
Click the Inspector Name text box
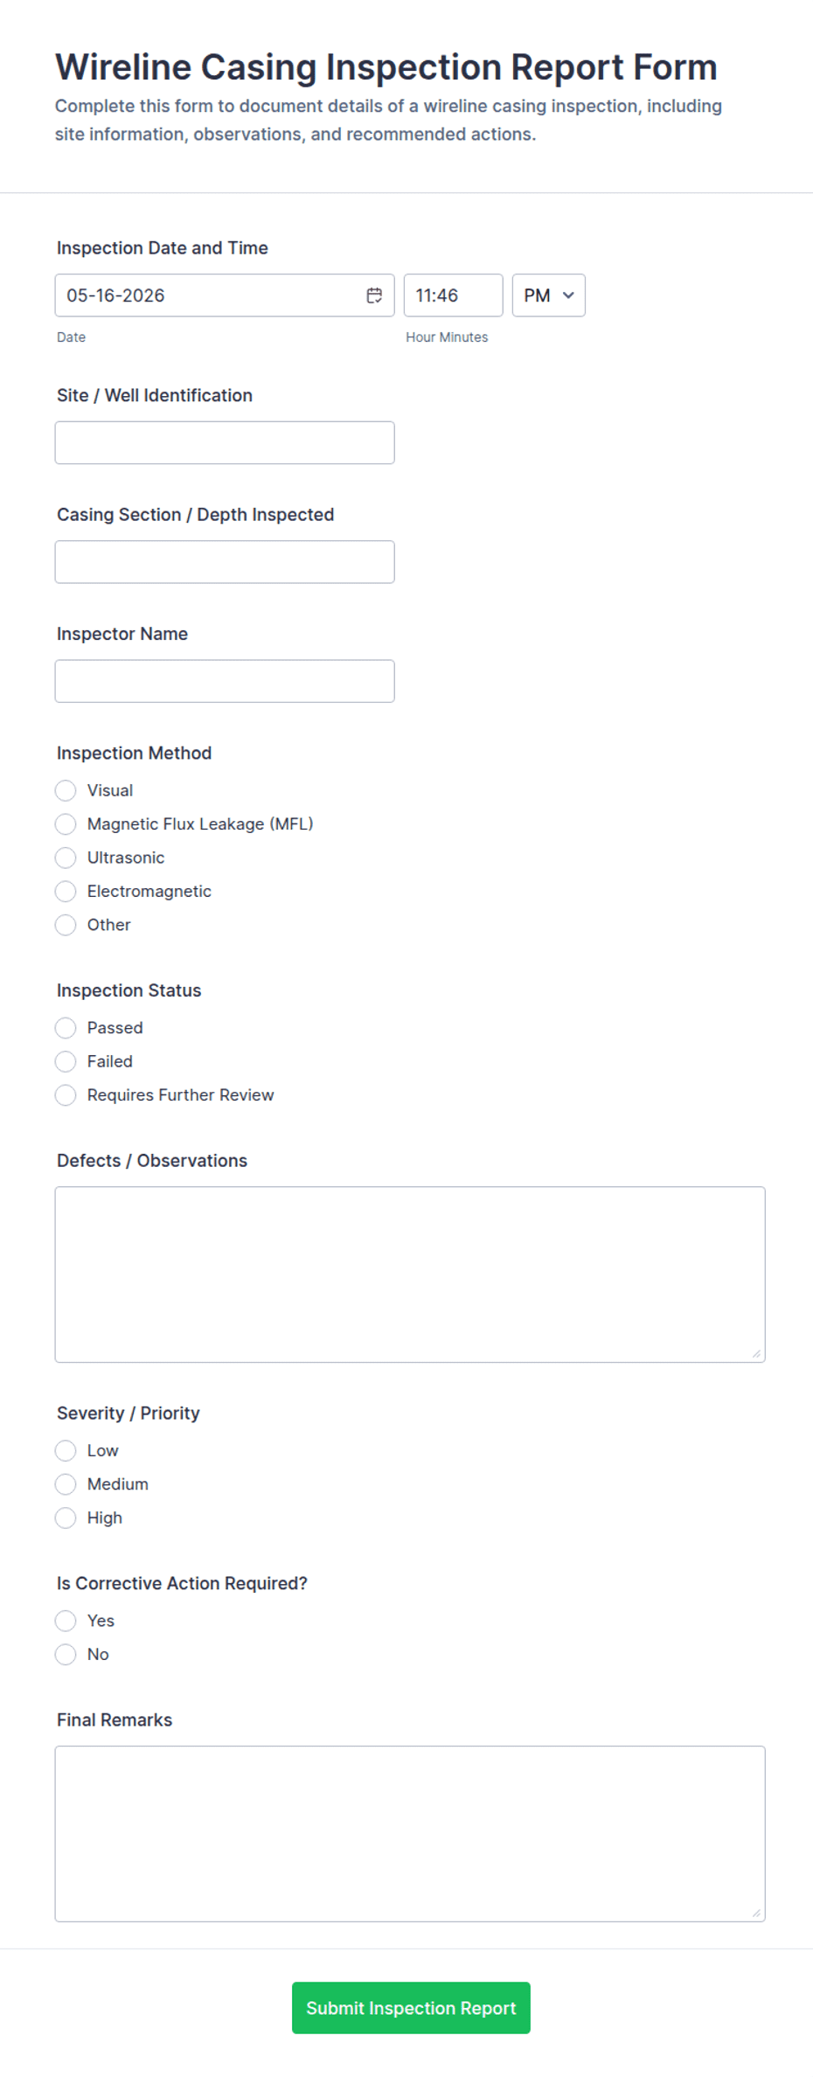[x=225, y=681]
